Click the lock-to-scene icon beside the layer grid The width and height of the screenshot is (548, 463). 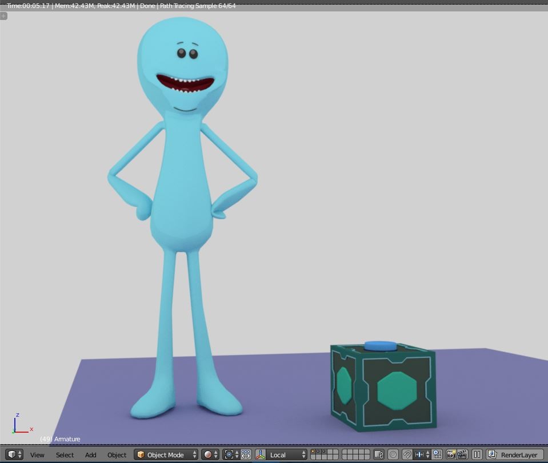pos(377,454)
